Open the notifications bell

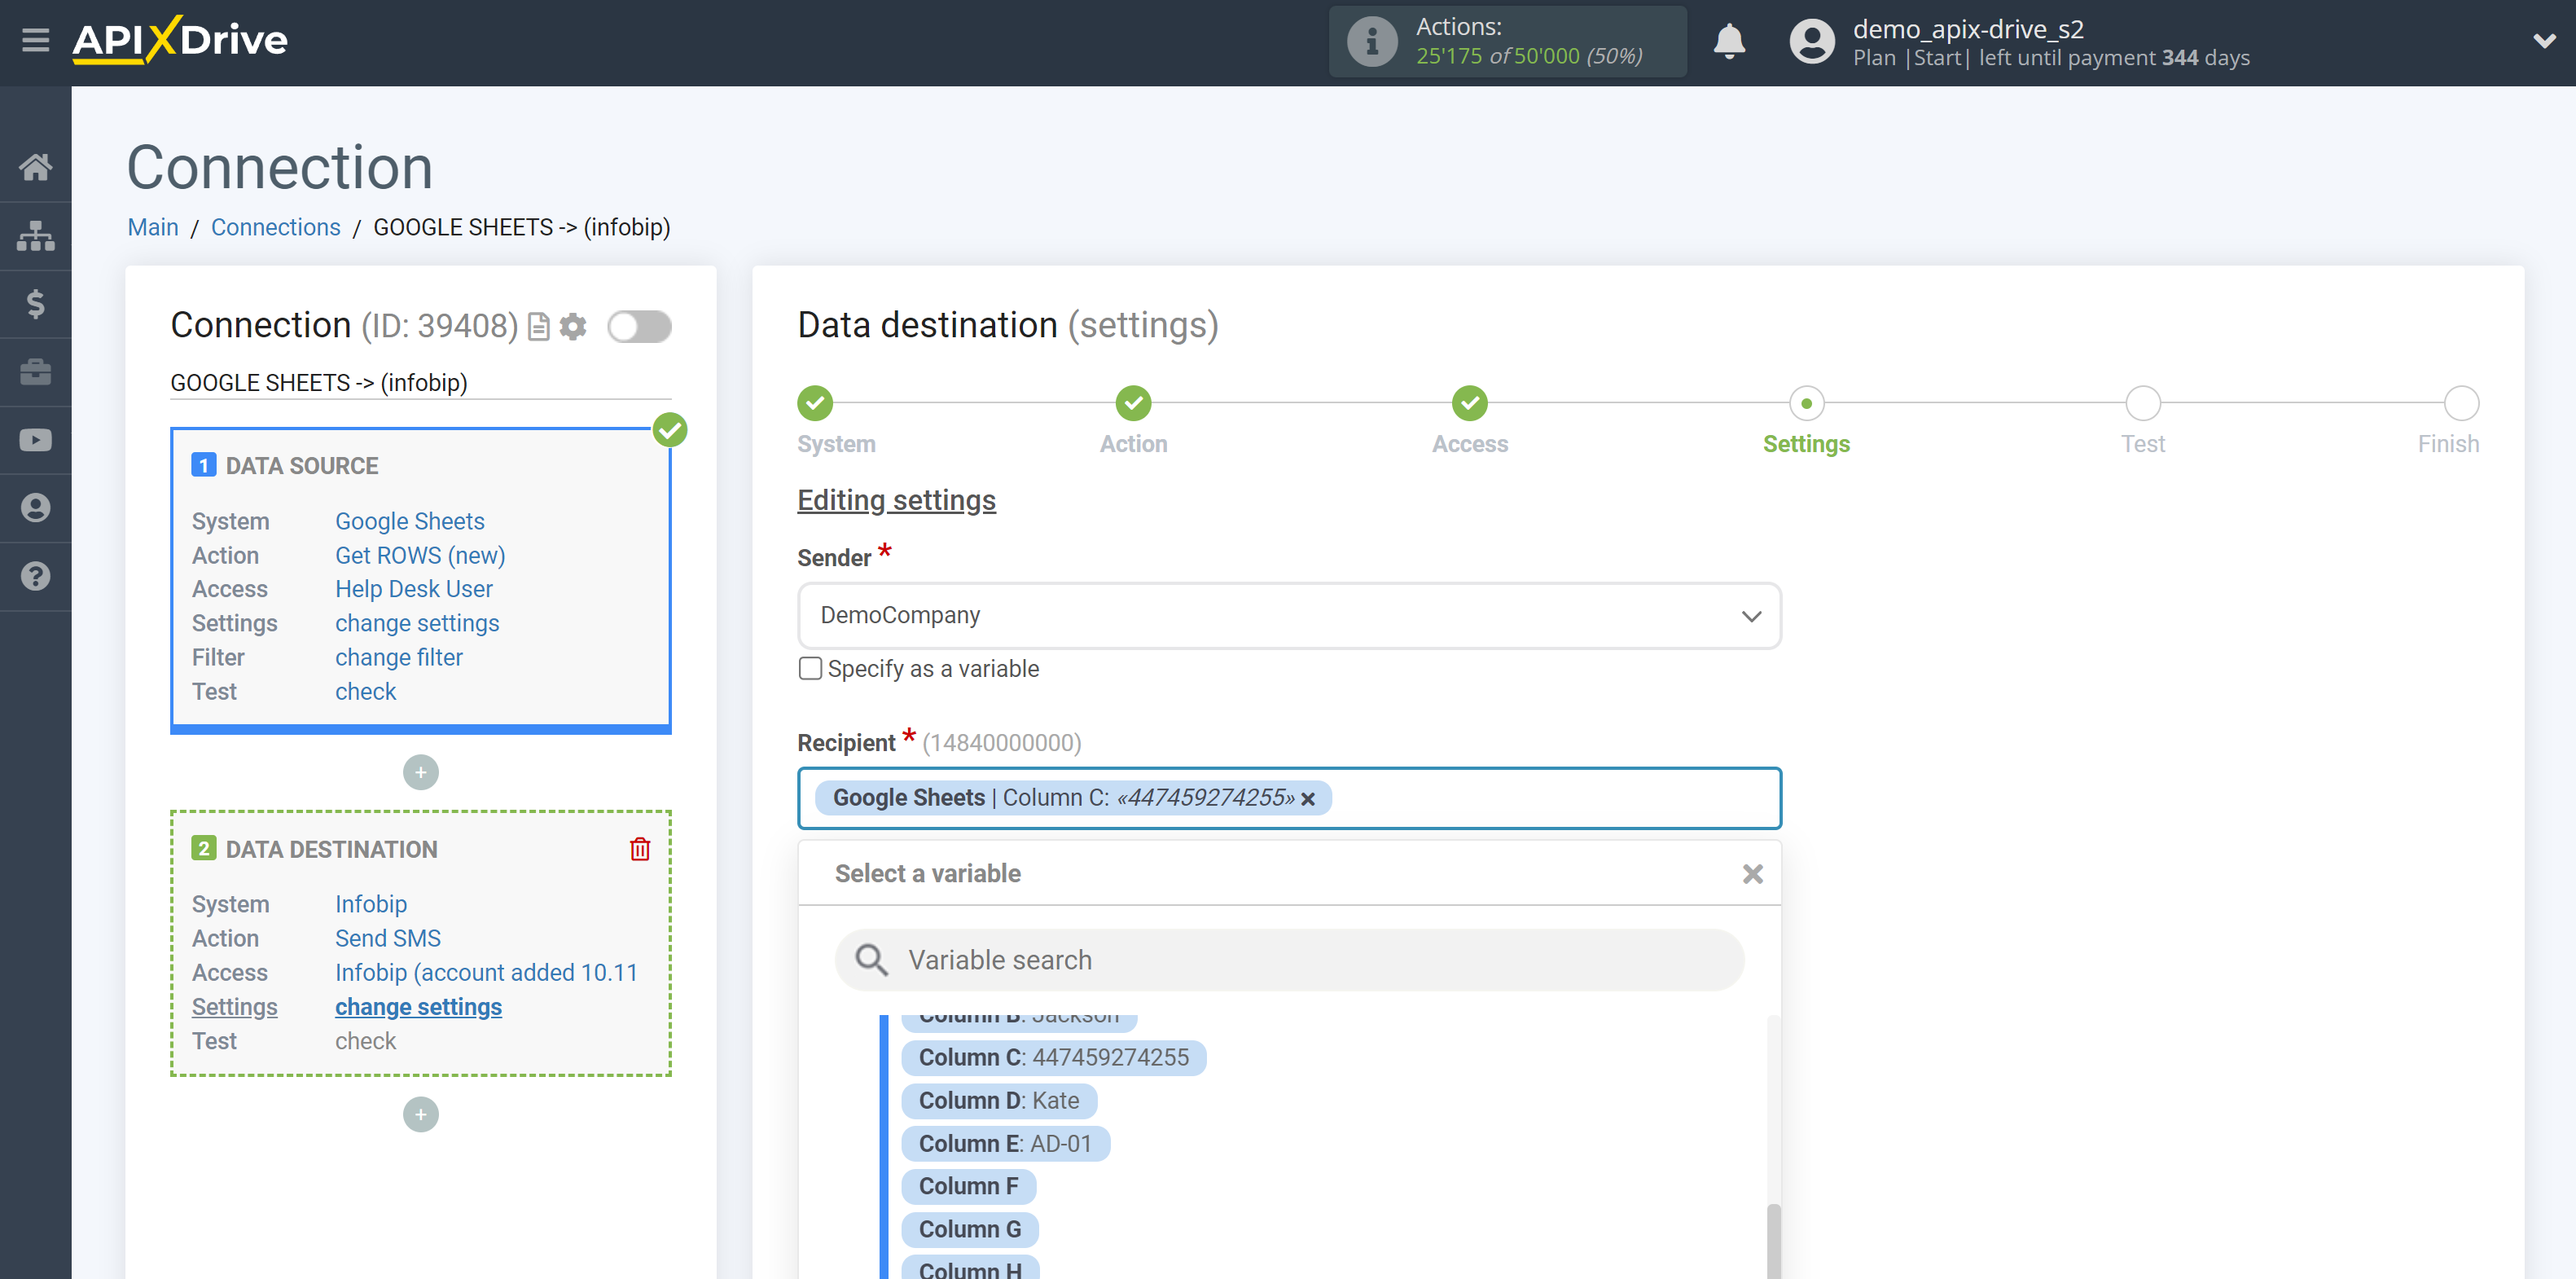[1729, 41]
